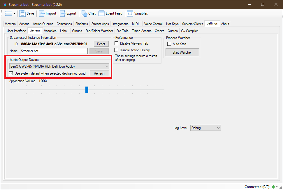Uncheck Use system default when device not found
283x190 pixels.
coord(11,73)
